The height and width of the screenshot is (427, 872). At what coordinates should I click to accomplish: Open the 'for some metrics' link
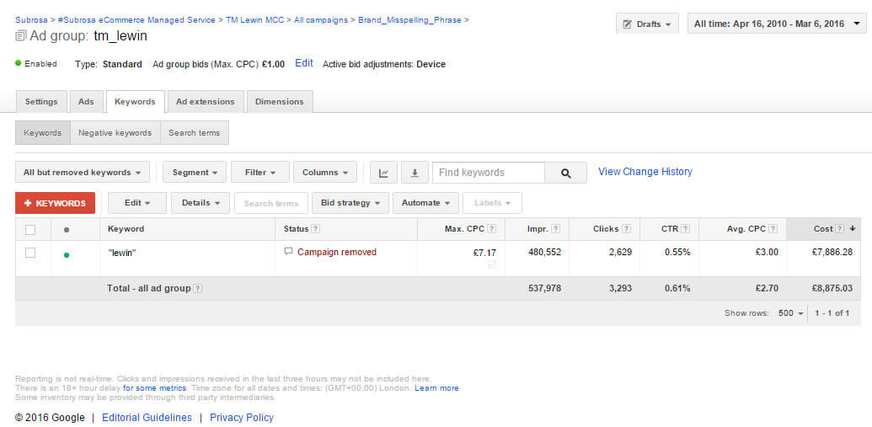(x=155, y=388)
